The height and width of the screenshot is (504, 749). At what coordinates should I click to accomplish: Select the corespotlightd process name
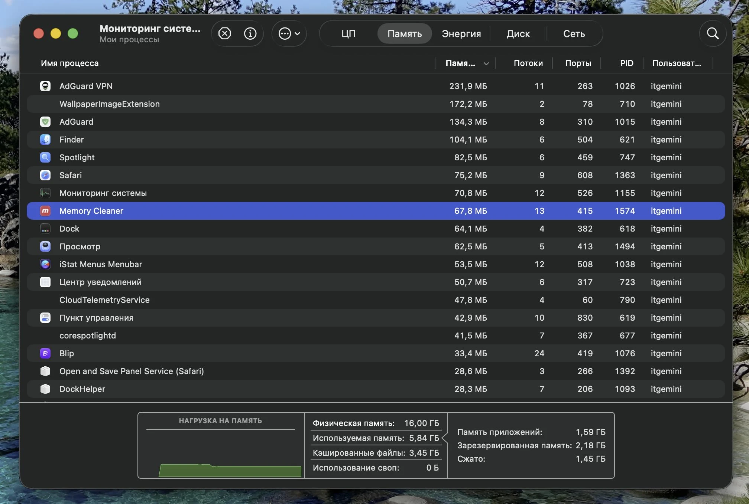88,336
